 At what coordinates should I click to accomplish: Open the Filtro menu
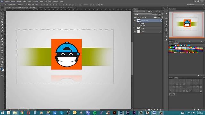click(x=42, y=1)
